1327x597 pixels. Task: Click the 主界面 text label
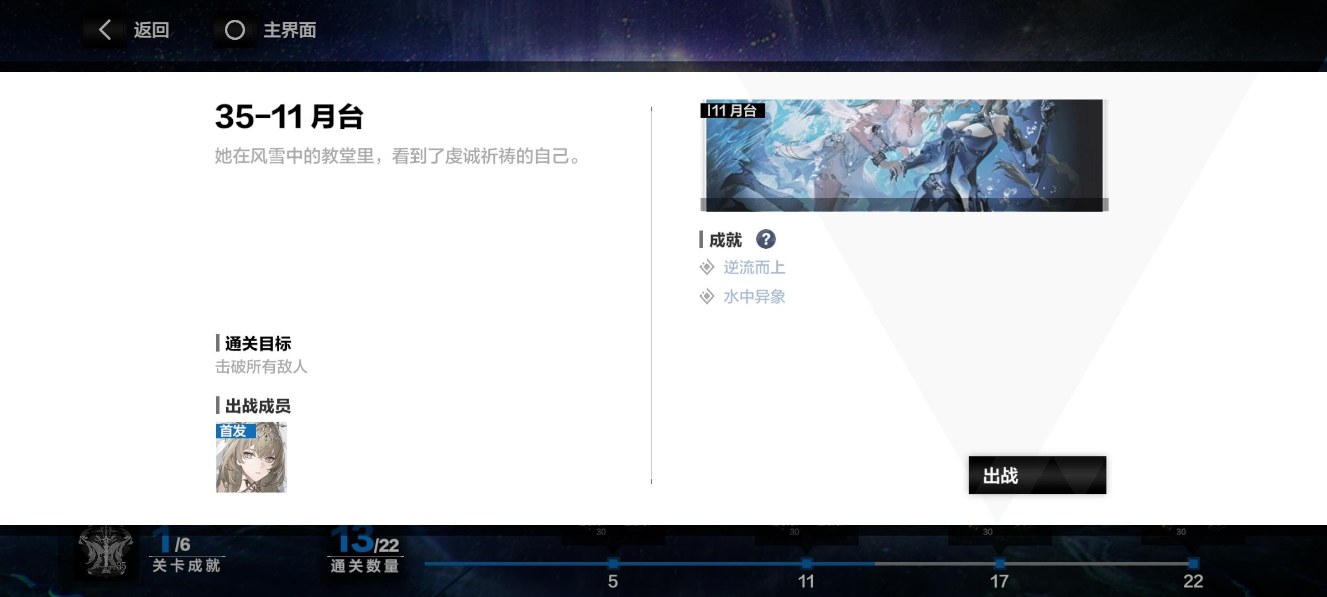(290, 30)
